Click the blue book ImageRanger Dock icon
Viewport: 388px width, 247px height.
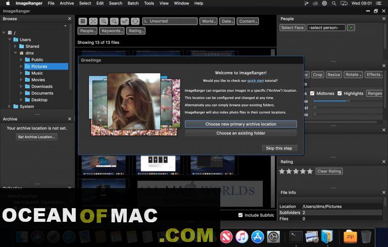327,236
